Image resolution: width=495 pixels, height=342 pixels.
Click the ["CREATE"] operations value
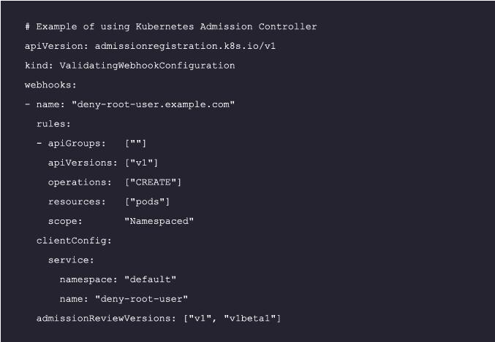(153, 182)
